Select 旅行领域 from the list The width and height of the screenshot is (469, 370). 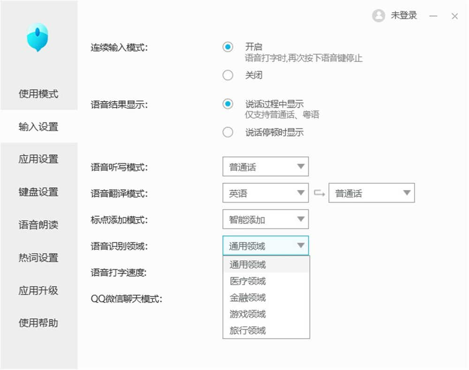266,330
